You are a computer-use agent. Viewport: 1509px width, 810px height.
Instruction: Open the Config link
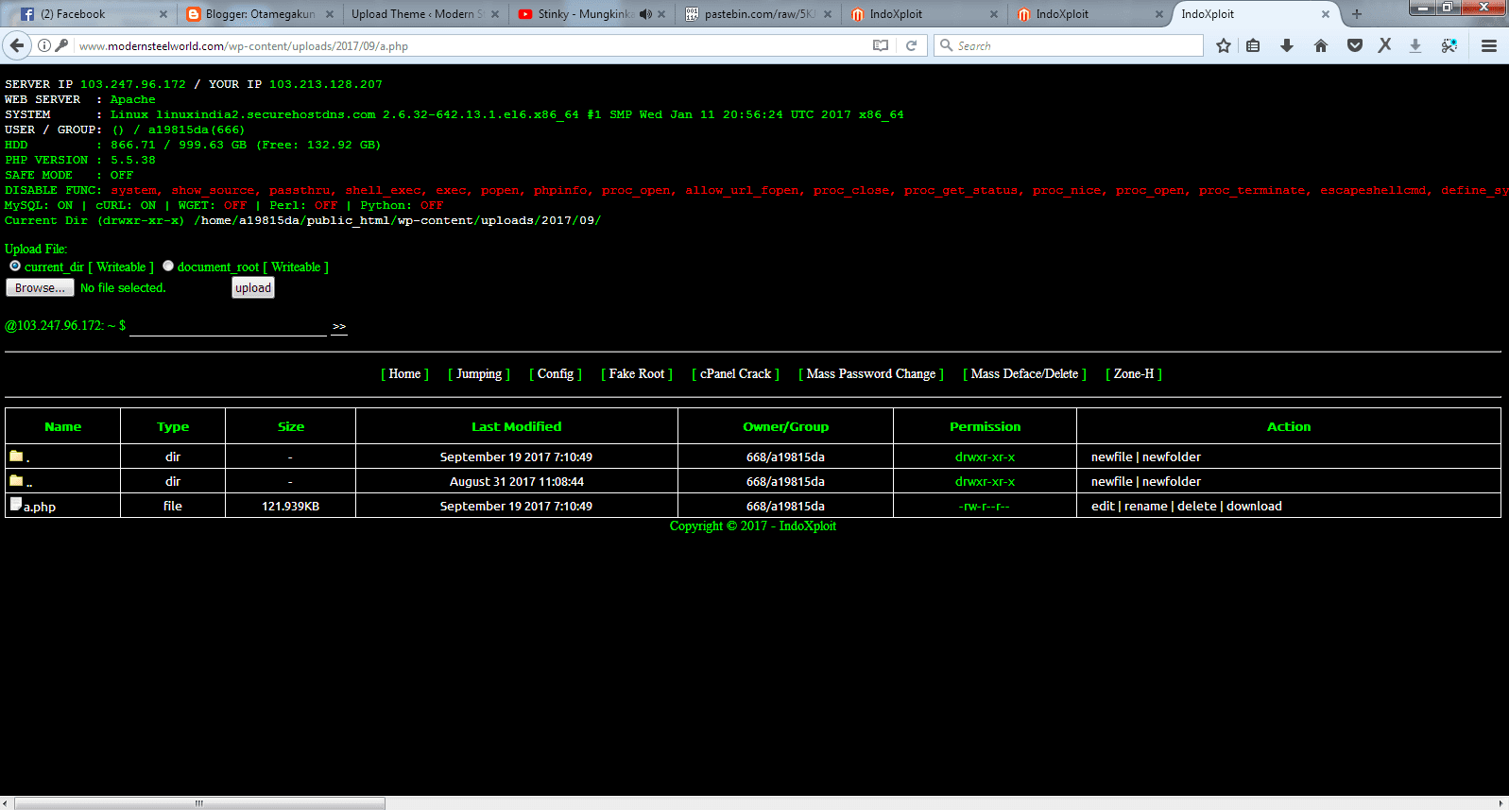556,373
